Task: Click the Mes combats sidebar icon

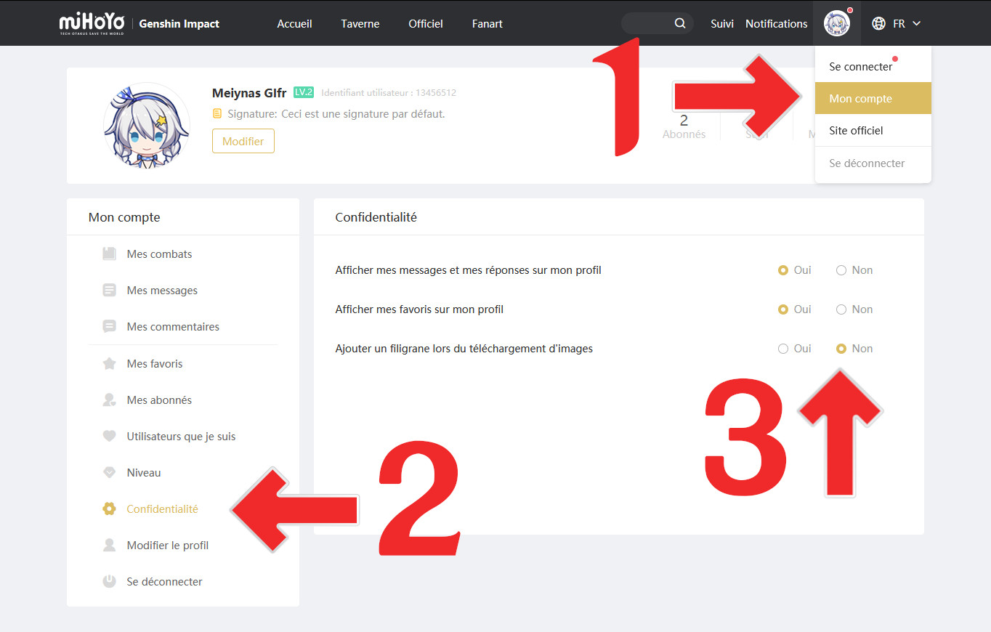Action: (109, 254)
